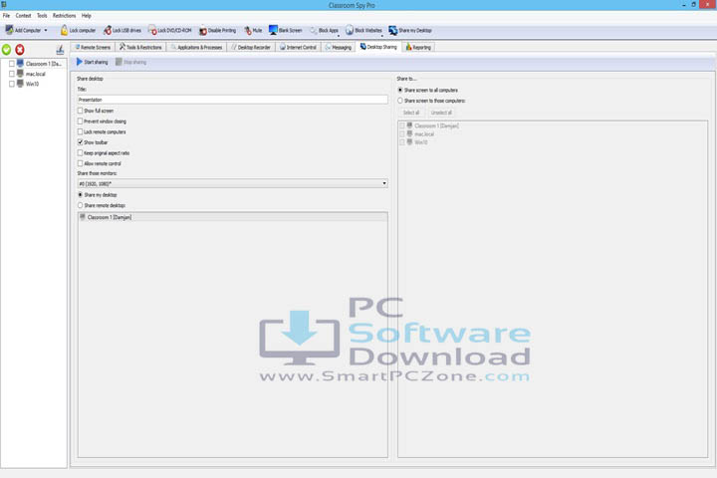Switch to the Remote Screens tab

(94, 47)
